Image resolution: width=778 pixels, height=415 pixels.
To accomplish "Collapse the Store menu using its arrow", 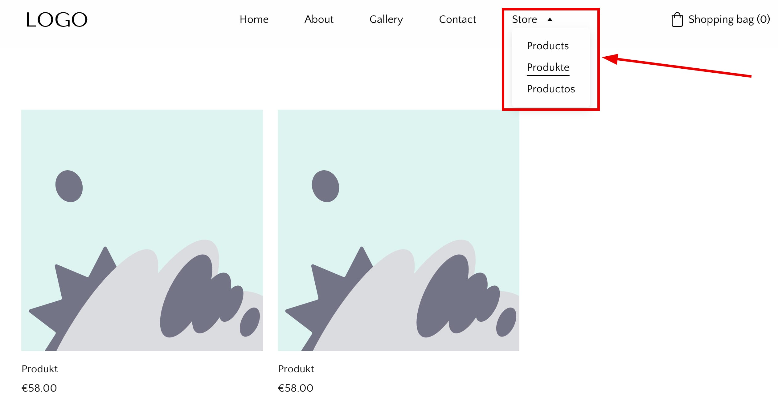I will point(550,20).
